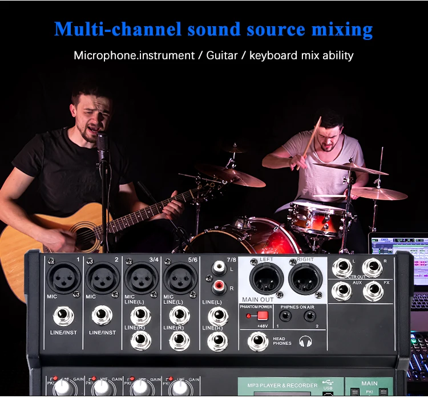Click the channel 2 MIC XLR input
Image resolution: width=428 pixels, height=398 pixels.
point(103,278)
